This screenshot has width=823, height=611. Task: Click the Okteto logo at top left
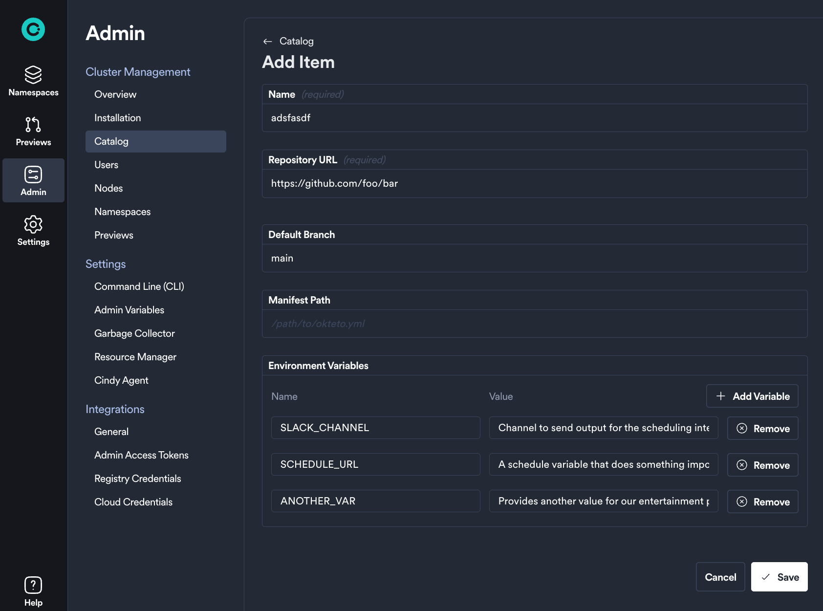tap(33, 29)
